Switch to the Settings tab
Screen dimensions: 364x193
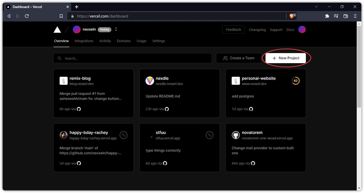158,41
